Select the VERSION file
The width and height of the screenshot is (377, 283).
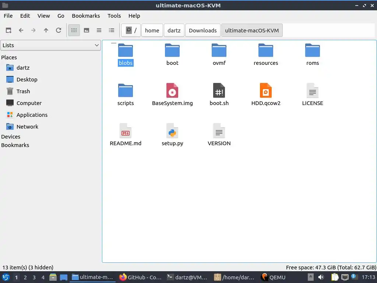point(219,135)
